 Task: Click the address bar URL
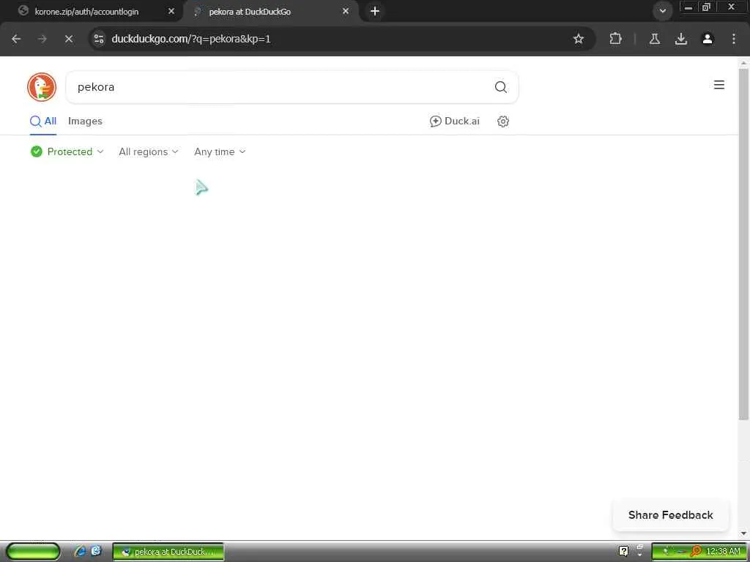coord(191,40)
